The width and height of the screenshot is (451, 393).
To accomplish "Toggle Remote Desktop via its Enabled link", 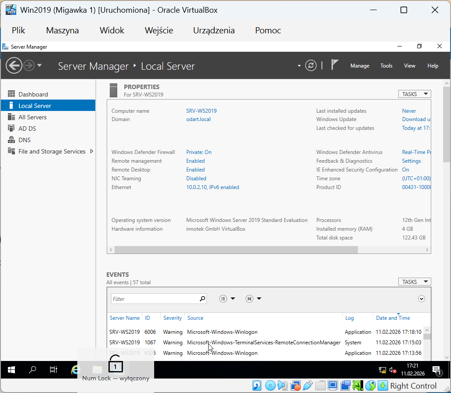I will [x=195, y=169].
